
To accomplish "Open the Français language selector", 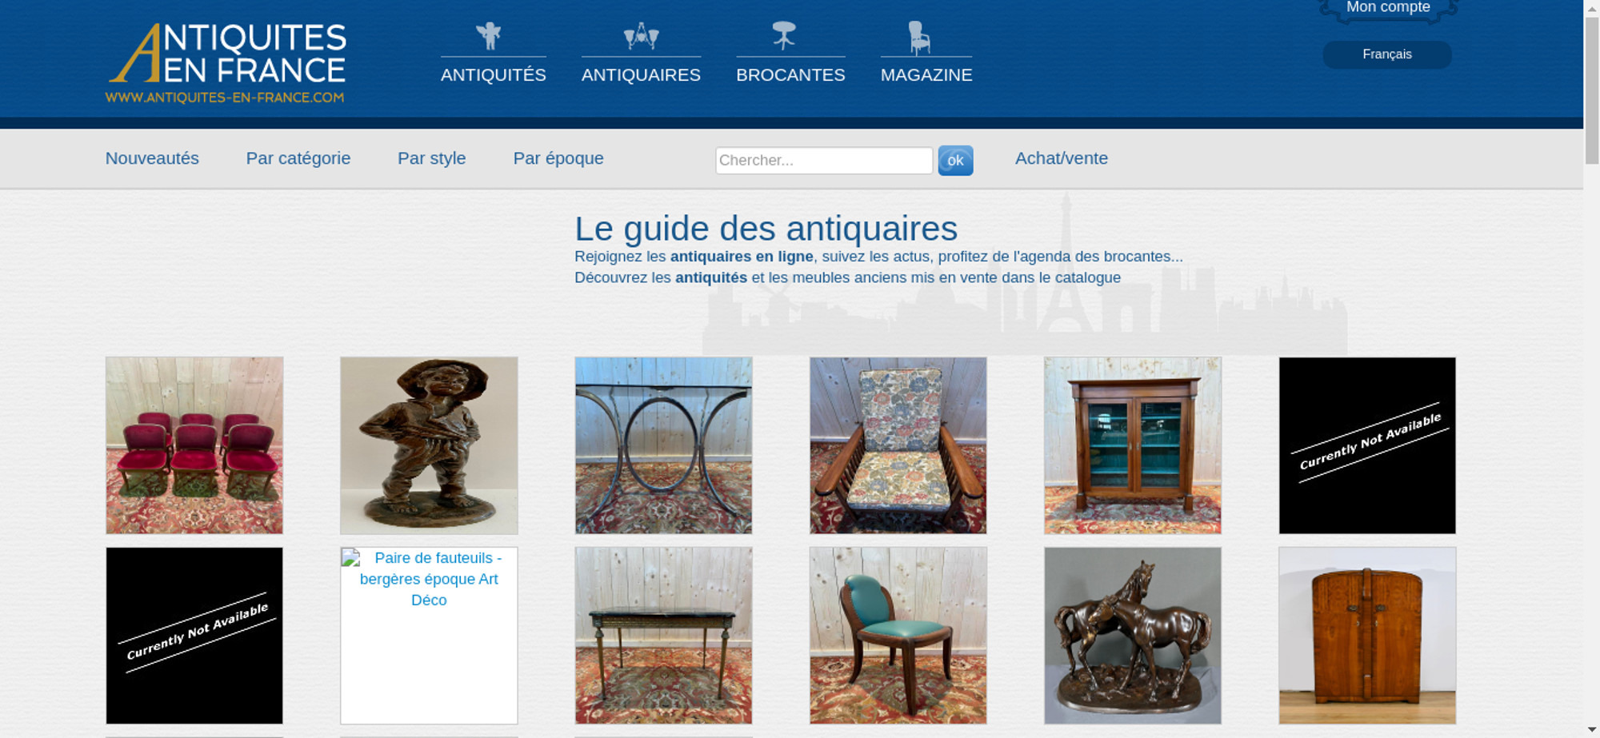I will tap(1387, 54).
